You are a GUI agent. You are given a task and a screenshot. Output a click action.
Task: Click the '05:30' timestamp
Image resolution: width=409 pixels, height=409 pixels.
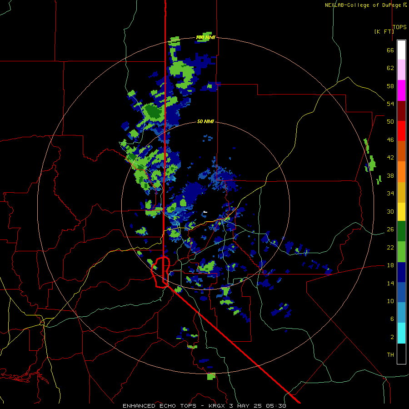[x=276, y=406]
